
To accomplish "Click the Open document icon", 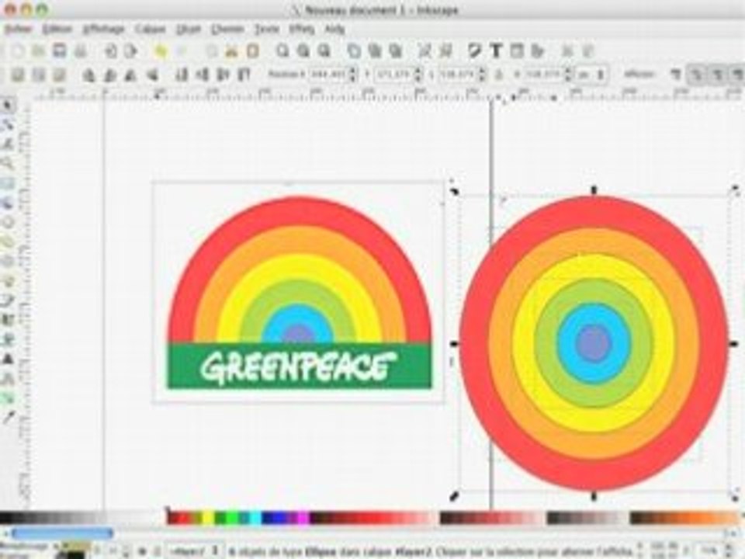I will [x=38, y=51].
